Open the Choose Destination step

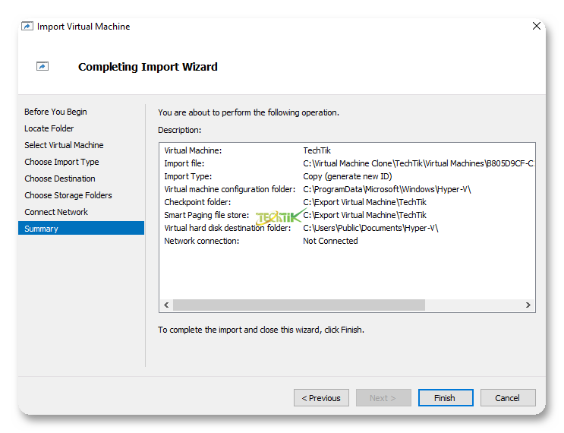pyautogui.click(x=60, y=179)
